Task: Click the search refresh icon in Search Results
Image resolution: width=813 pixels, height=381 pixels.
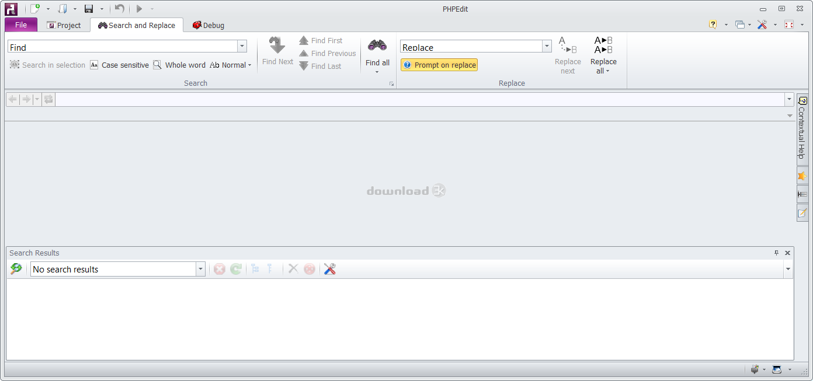Action: [16, 269]
